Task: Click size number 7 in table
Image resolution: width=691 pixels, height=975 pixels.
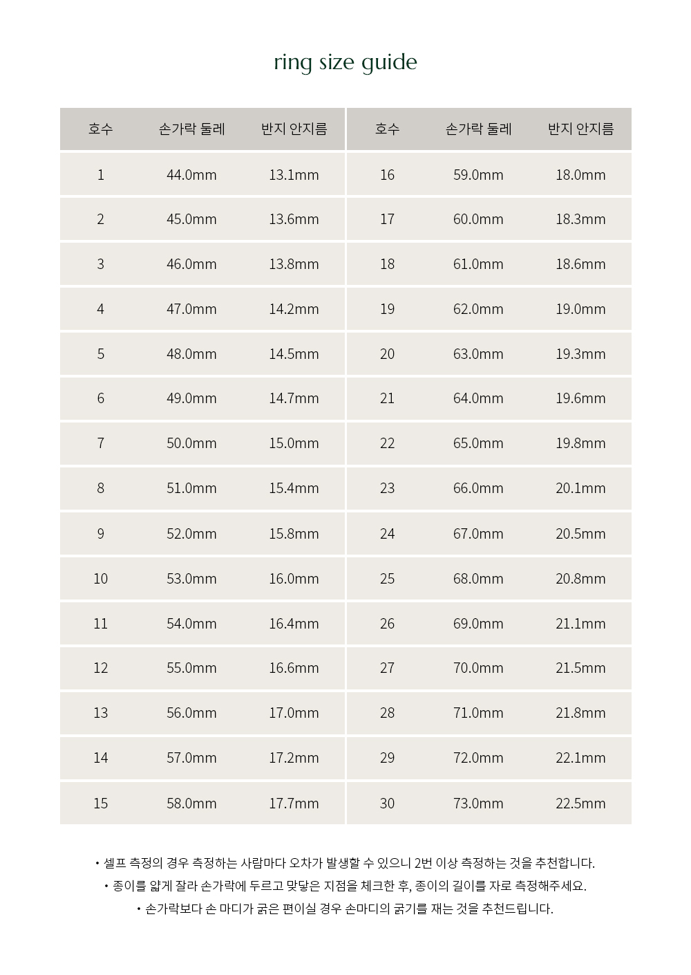Action: pos(100,443)
